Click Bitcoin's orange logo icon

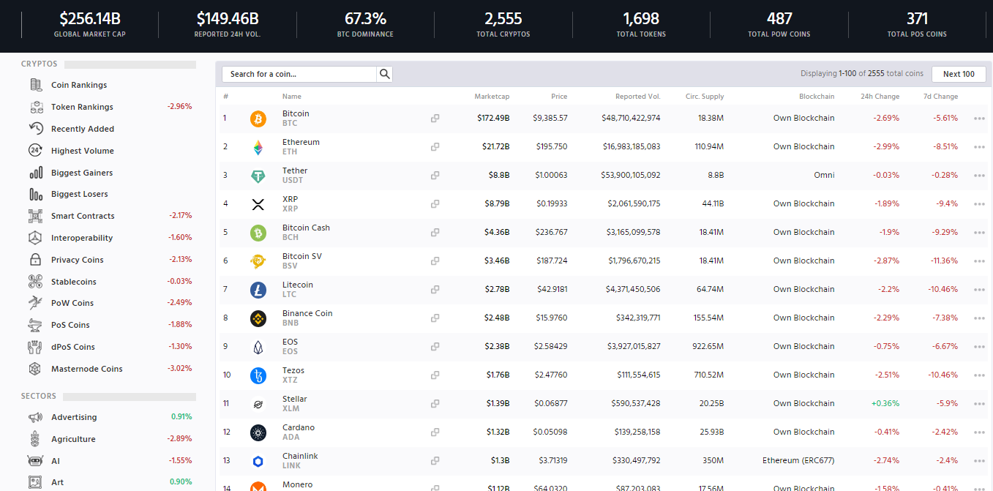coord(258,118)
